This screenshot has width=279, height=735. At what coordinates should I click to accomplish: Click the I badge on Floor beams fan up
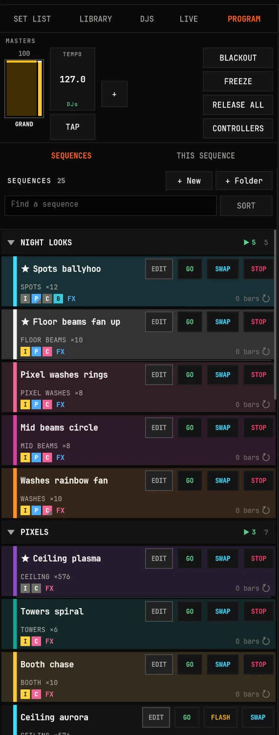[25, 352]
